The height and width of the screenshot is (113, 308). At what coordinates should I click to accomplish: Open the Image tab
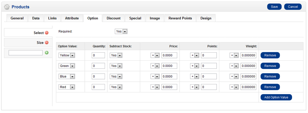coord(155,18)
